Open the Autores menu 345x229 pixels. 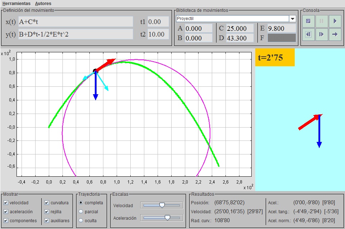coord(43,3)
